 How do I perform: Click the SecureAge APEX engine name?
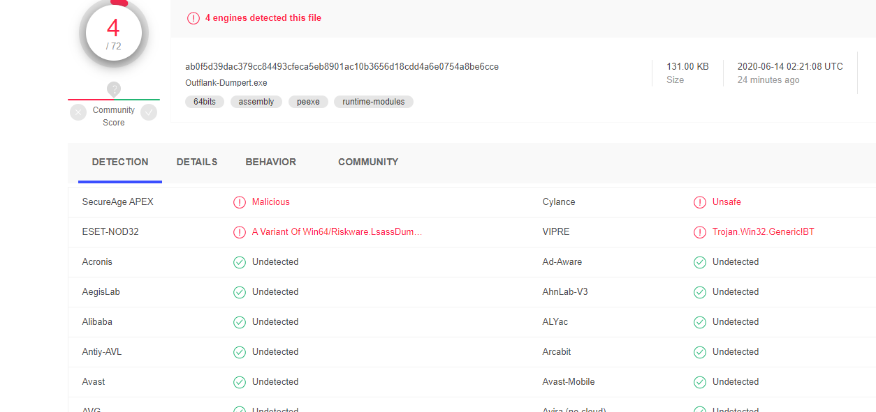(118, 202)
